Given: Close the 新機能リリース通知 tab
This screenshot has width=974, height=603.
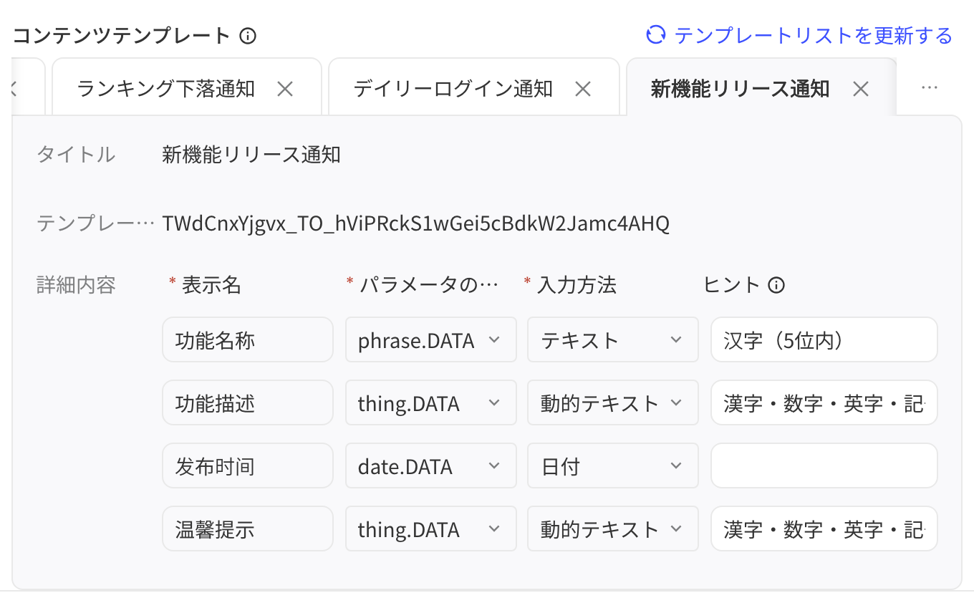Looking at the screenshot, I should click(861, 89).
